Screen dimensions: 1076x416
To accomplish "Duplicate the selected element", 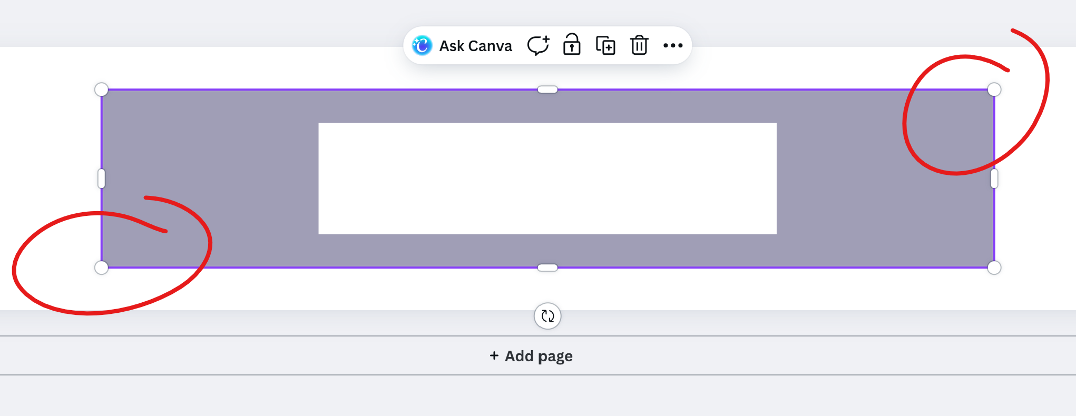I will tap(605, 46).
